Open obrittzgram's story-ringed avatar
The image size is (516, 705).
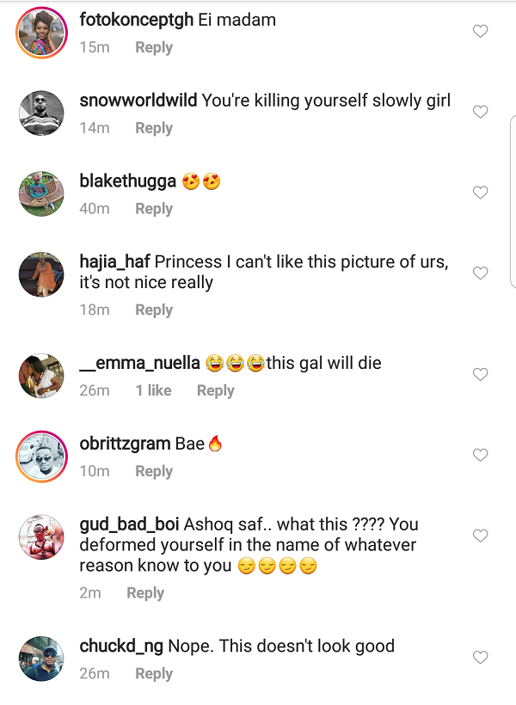41,456
